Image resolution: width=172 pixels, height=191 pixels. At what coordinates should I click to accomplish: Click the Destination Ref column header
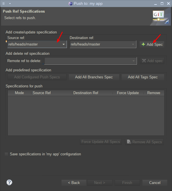coord(92,93)
